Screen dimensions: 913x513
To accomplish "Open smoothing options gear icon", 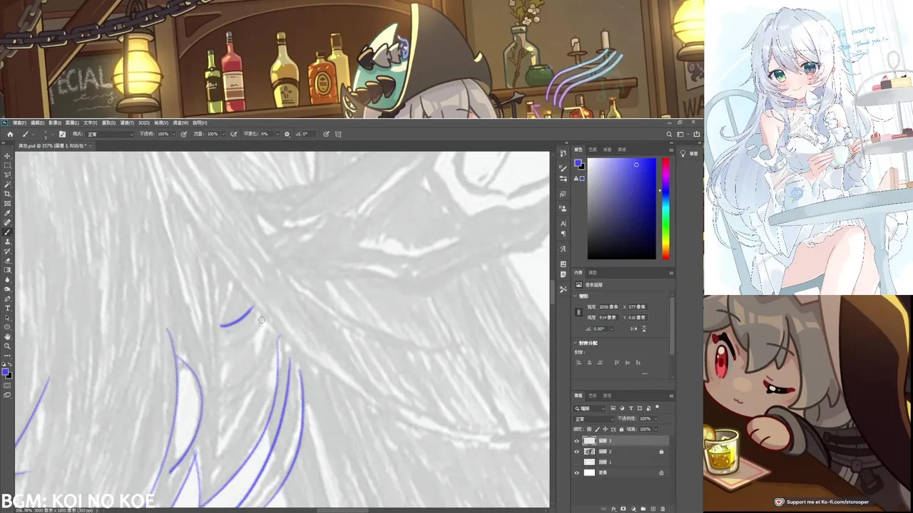I will click(x=287, y=134).
